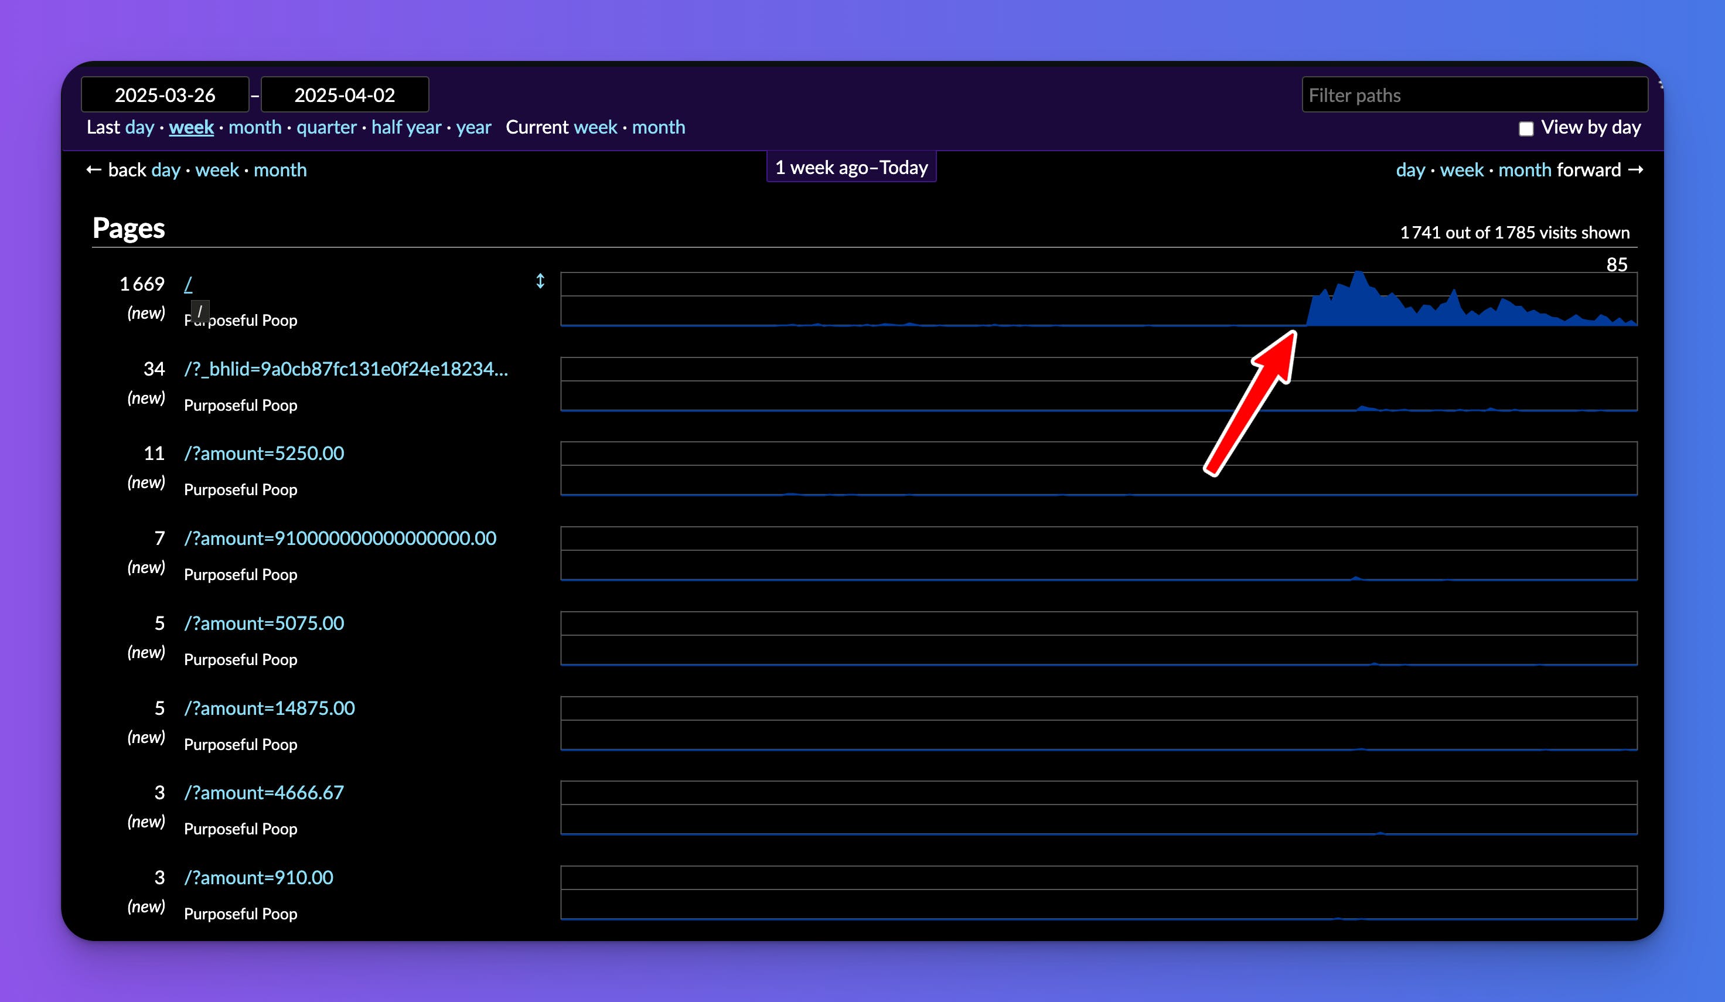
Task: Open the /?amount=14875.00 page entry
Action: click(269, 708)
